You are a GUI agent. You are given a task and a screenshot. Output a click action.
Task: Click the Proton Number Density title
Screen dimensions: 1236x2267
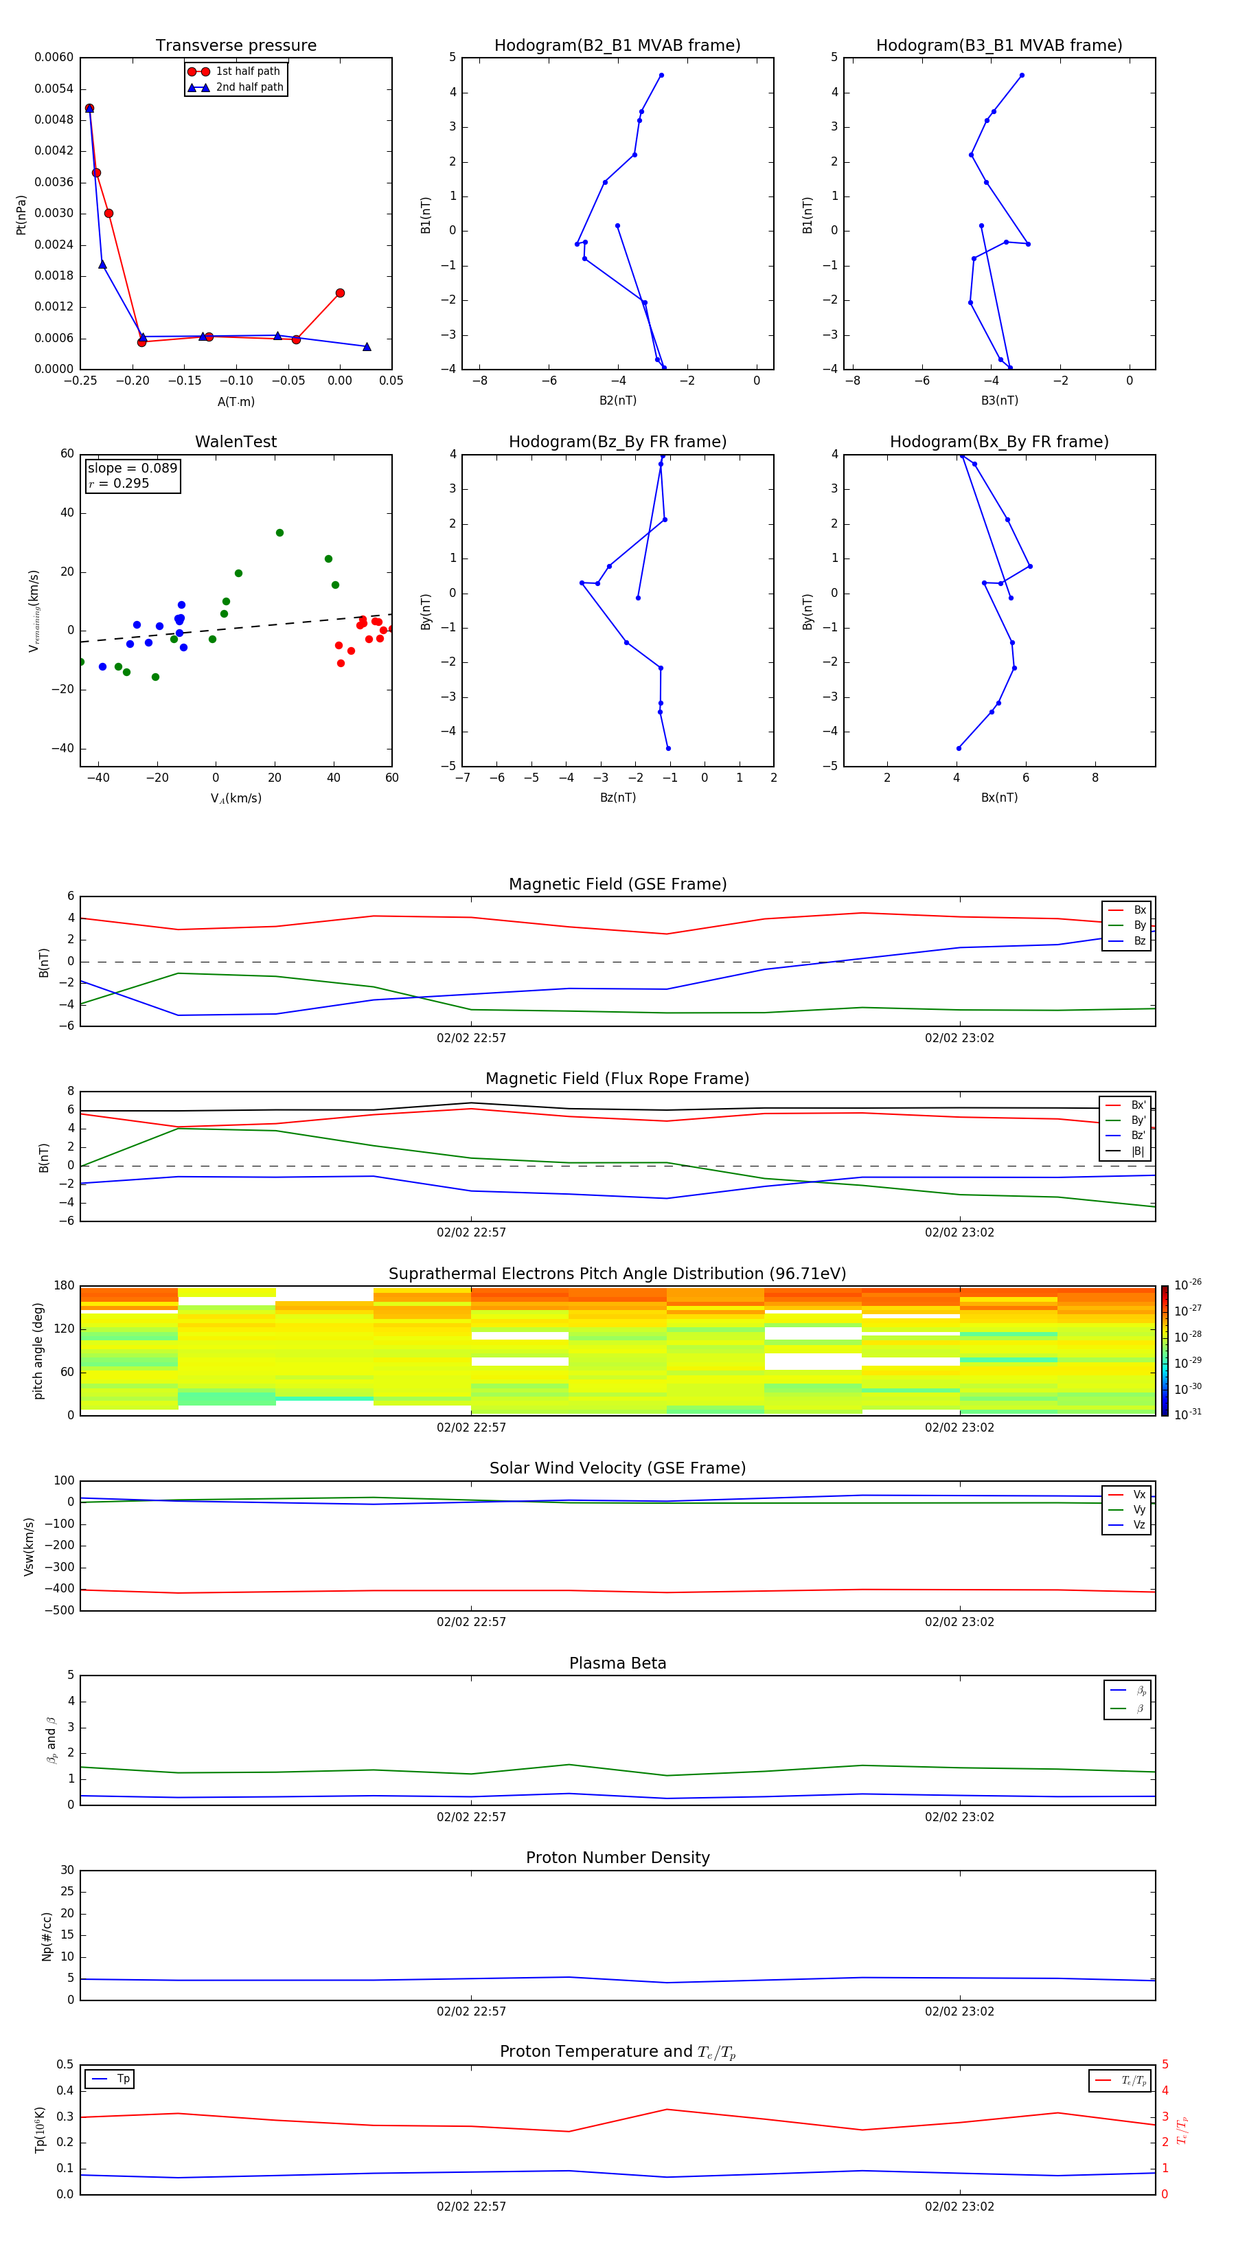617,1857
